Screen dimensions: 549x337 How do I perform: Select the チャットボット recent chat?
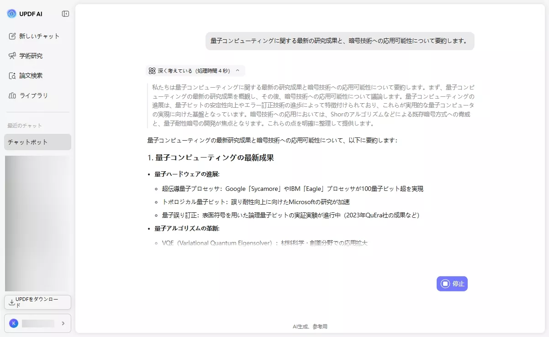point(27,142)
